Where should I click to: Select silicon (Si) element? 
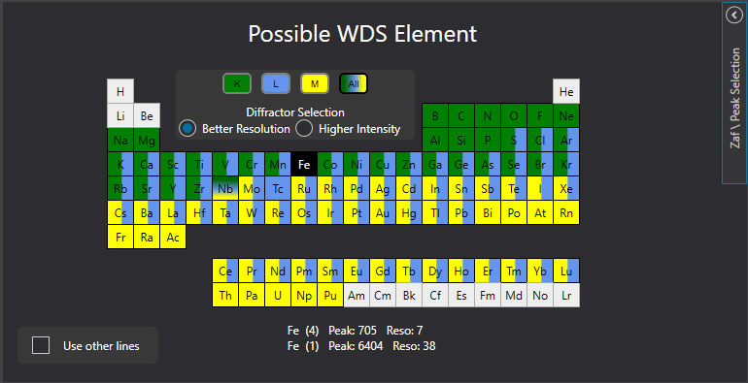pos(461,140)
